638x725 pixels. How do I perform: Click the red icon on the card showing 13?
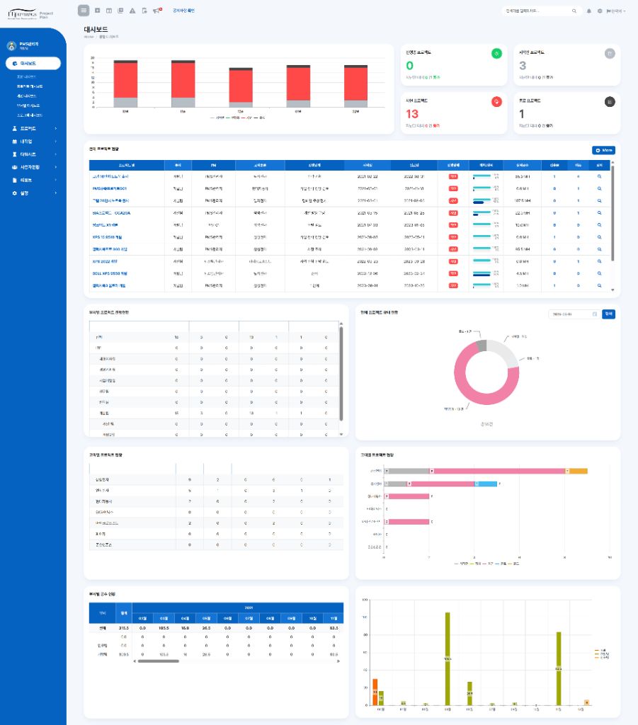pos(496,102)
